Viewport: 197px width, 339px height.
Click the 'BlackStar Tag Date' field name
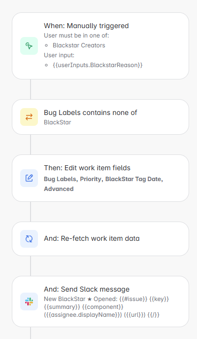coord(133,179)
